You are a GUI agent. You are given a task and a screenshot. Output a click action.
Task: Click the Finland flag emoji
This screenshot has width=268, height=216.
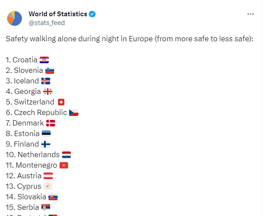point(46,144)
